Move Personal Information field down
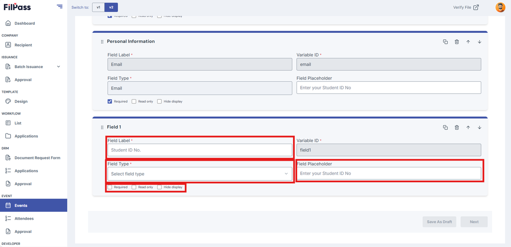The width and height of the screenshot is (511, 247). pyautogui.click(x=479, y=42)
